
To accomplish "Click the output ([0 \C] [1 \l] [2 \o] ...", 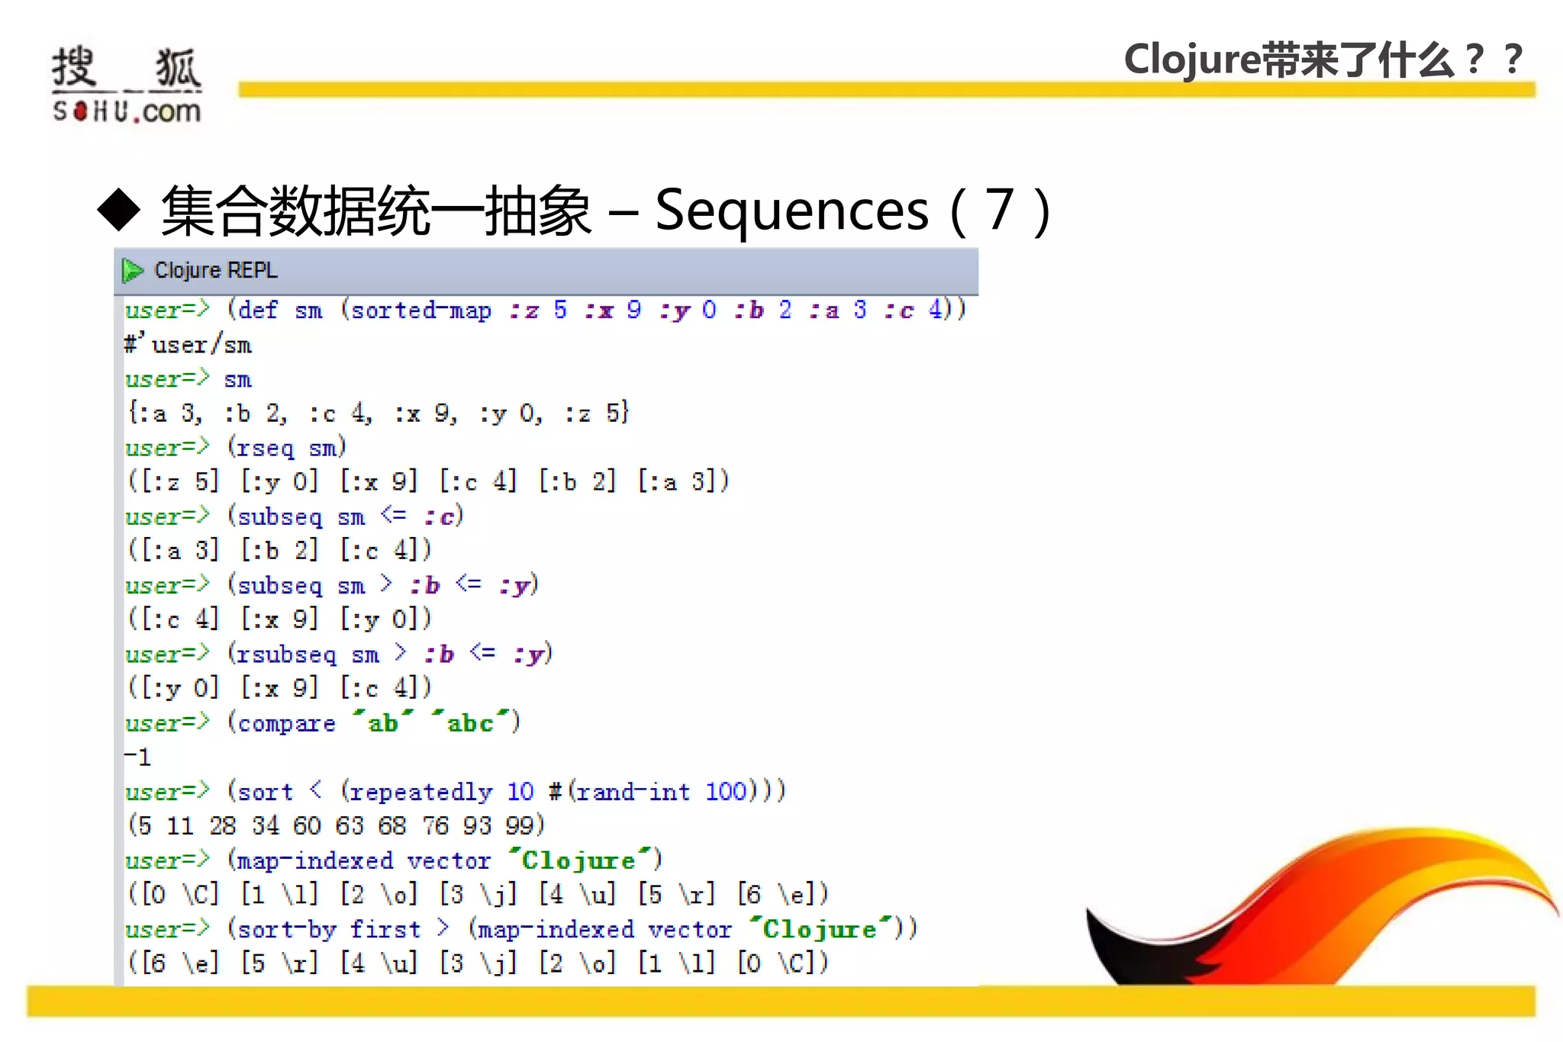I will coord(478,894).
